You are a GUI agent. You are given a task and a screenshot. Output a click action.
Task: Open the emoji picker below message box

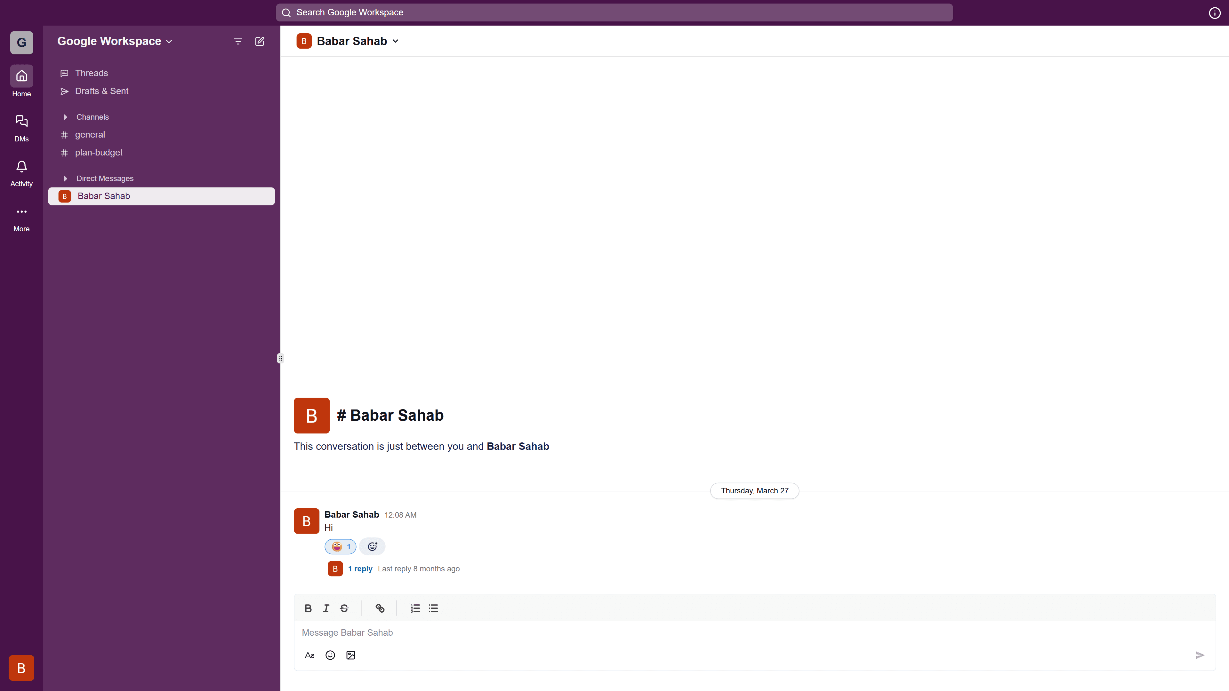pos(330,655)
